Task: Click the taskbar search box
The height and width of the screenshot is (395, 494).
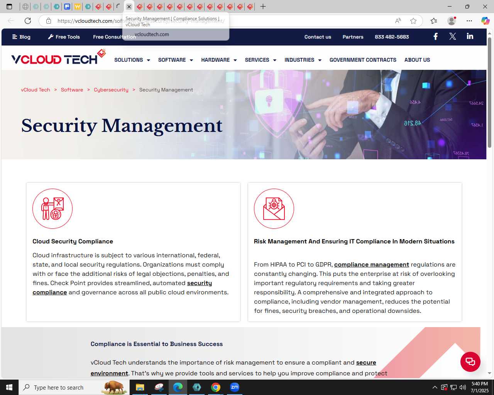Action: [x=74, y=387]
